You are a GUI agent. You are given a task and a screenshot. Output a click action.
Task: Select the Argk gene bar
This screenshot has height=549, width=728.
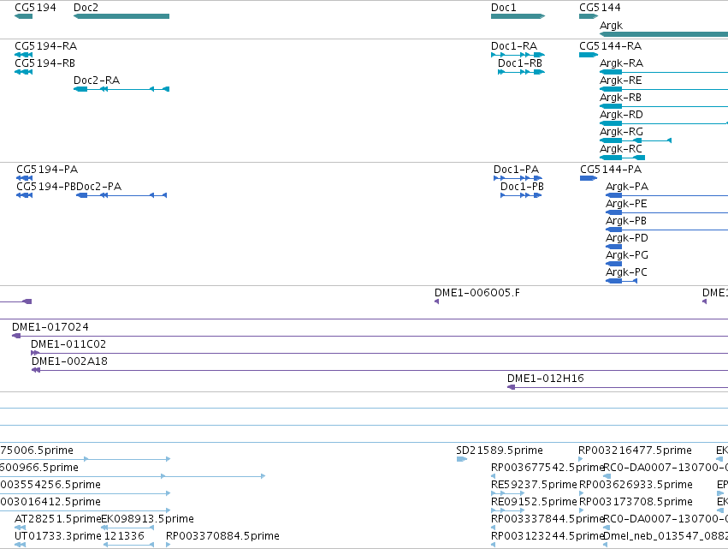pos(664,34)
